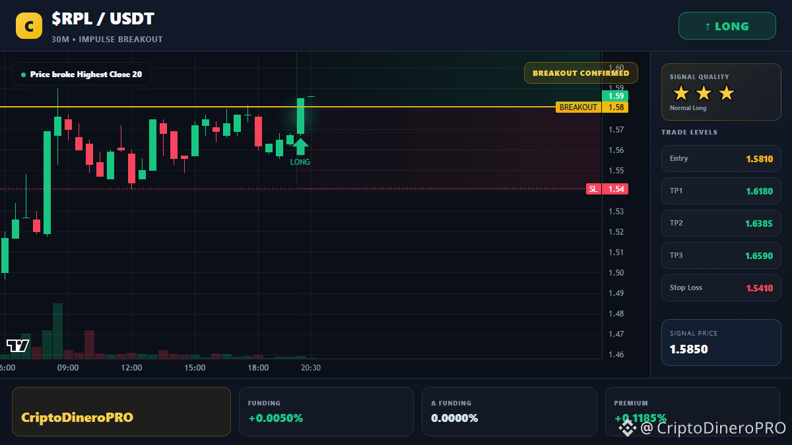Click the 'Normal Long' text
The height and width of the screenshot is (445, 792).
(x=688, y=108)
